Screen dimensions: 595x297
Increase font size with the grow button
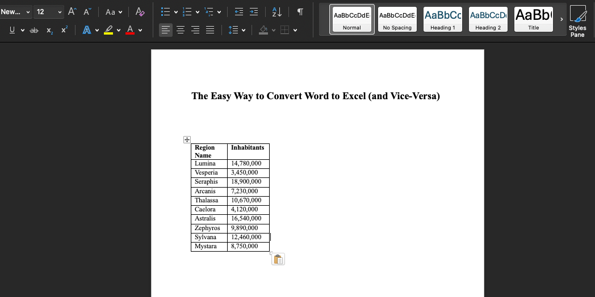click(x=72, y=12)
